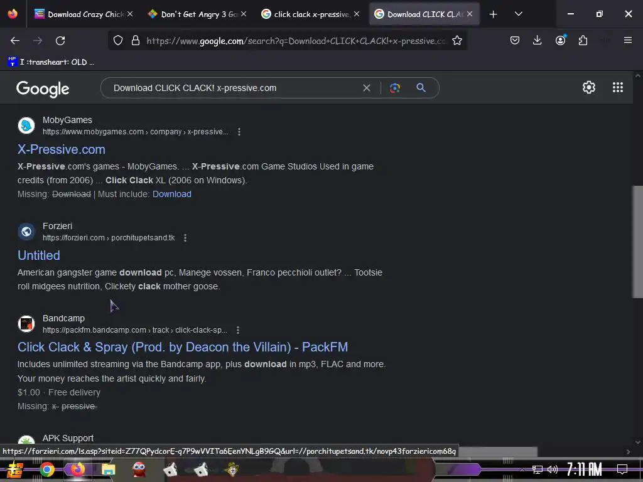The width and height of the screenshot is (643, 482).
Task: Switch to click clack x-pressive tab
Action: (311, 14)
